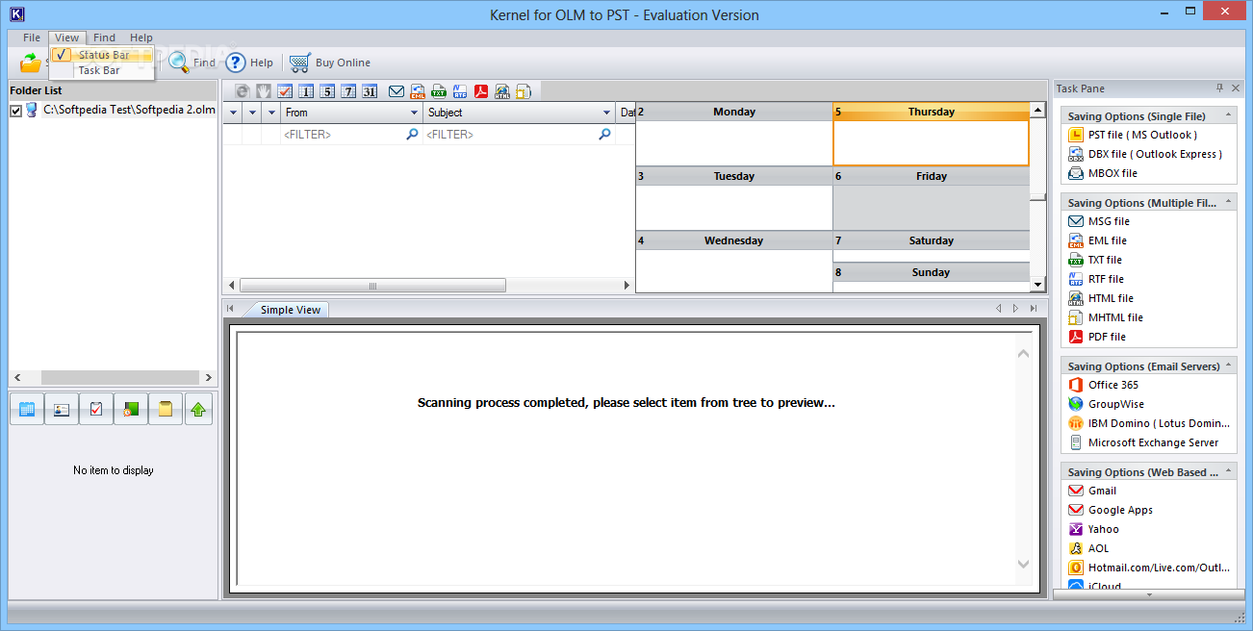
Task: Open the Tasks clipboard view button
Action: point(96,409)
